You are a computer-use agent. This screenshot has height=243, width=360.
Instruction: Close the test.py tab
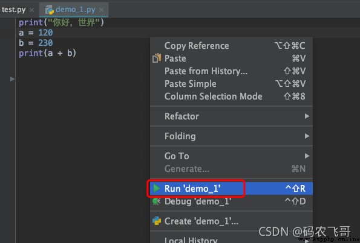(31, 10)
